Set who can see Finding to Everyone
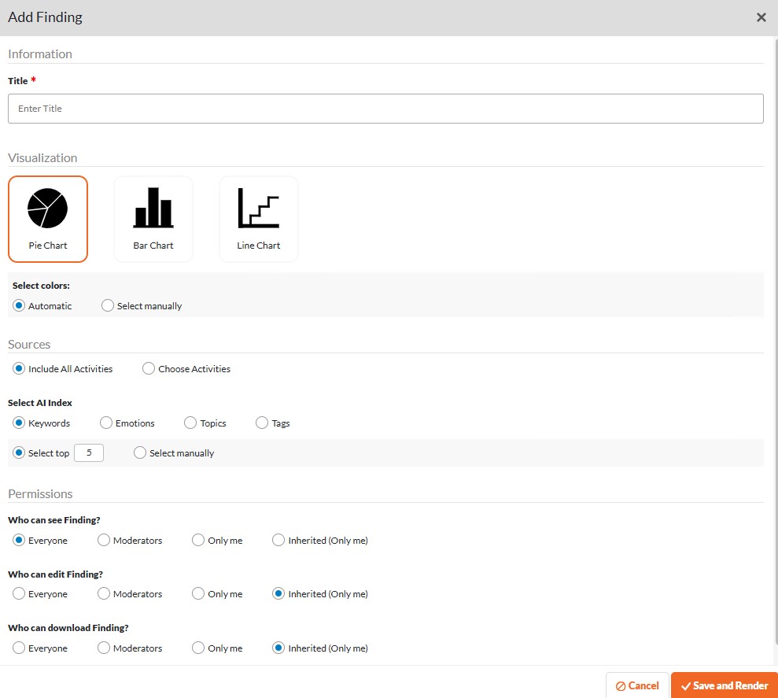Image resolution: width=778 pixels, height=698 pixels. [19, 540]
